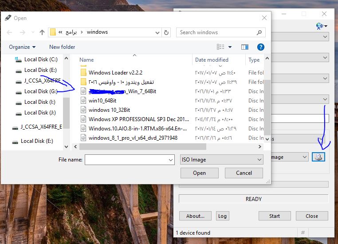Go up one folder level
Viewport: 338px width, 244px height.
coord(42,32)
